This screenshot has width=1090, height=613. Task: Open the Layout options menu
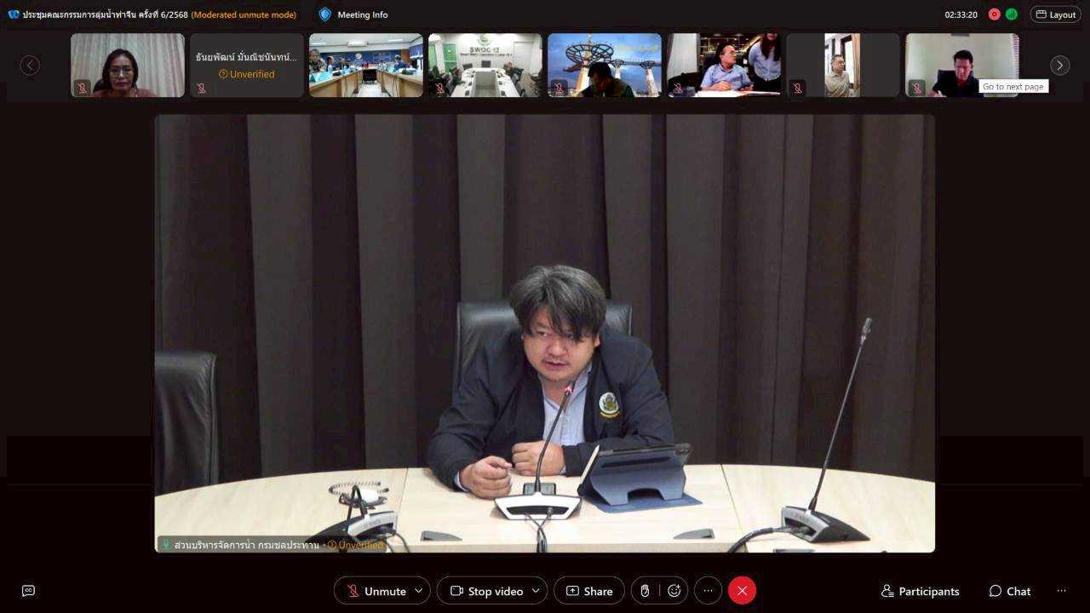tap(1055, 14)
